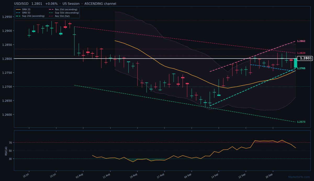314x181 pixels.
Task: Click the 1.2650 y-axis tick
Action: tap(7, 101)
